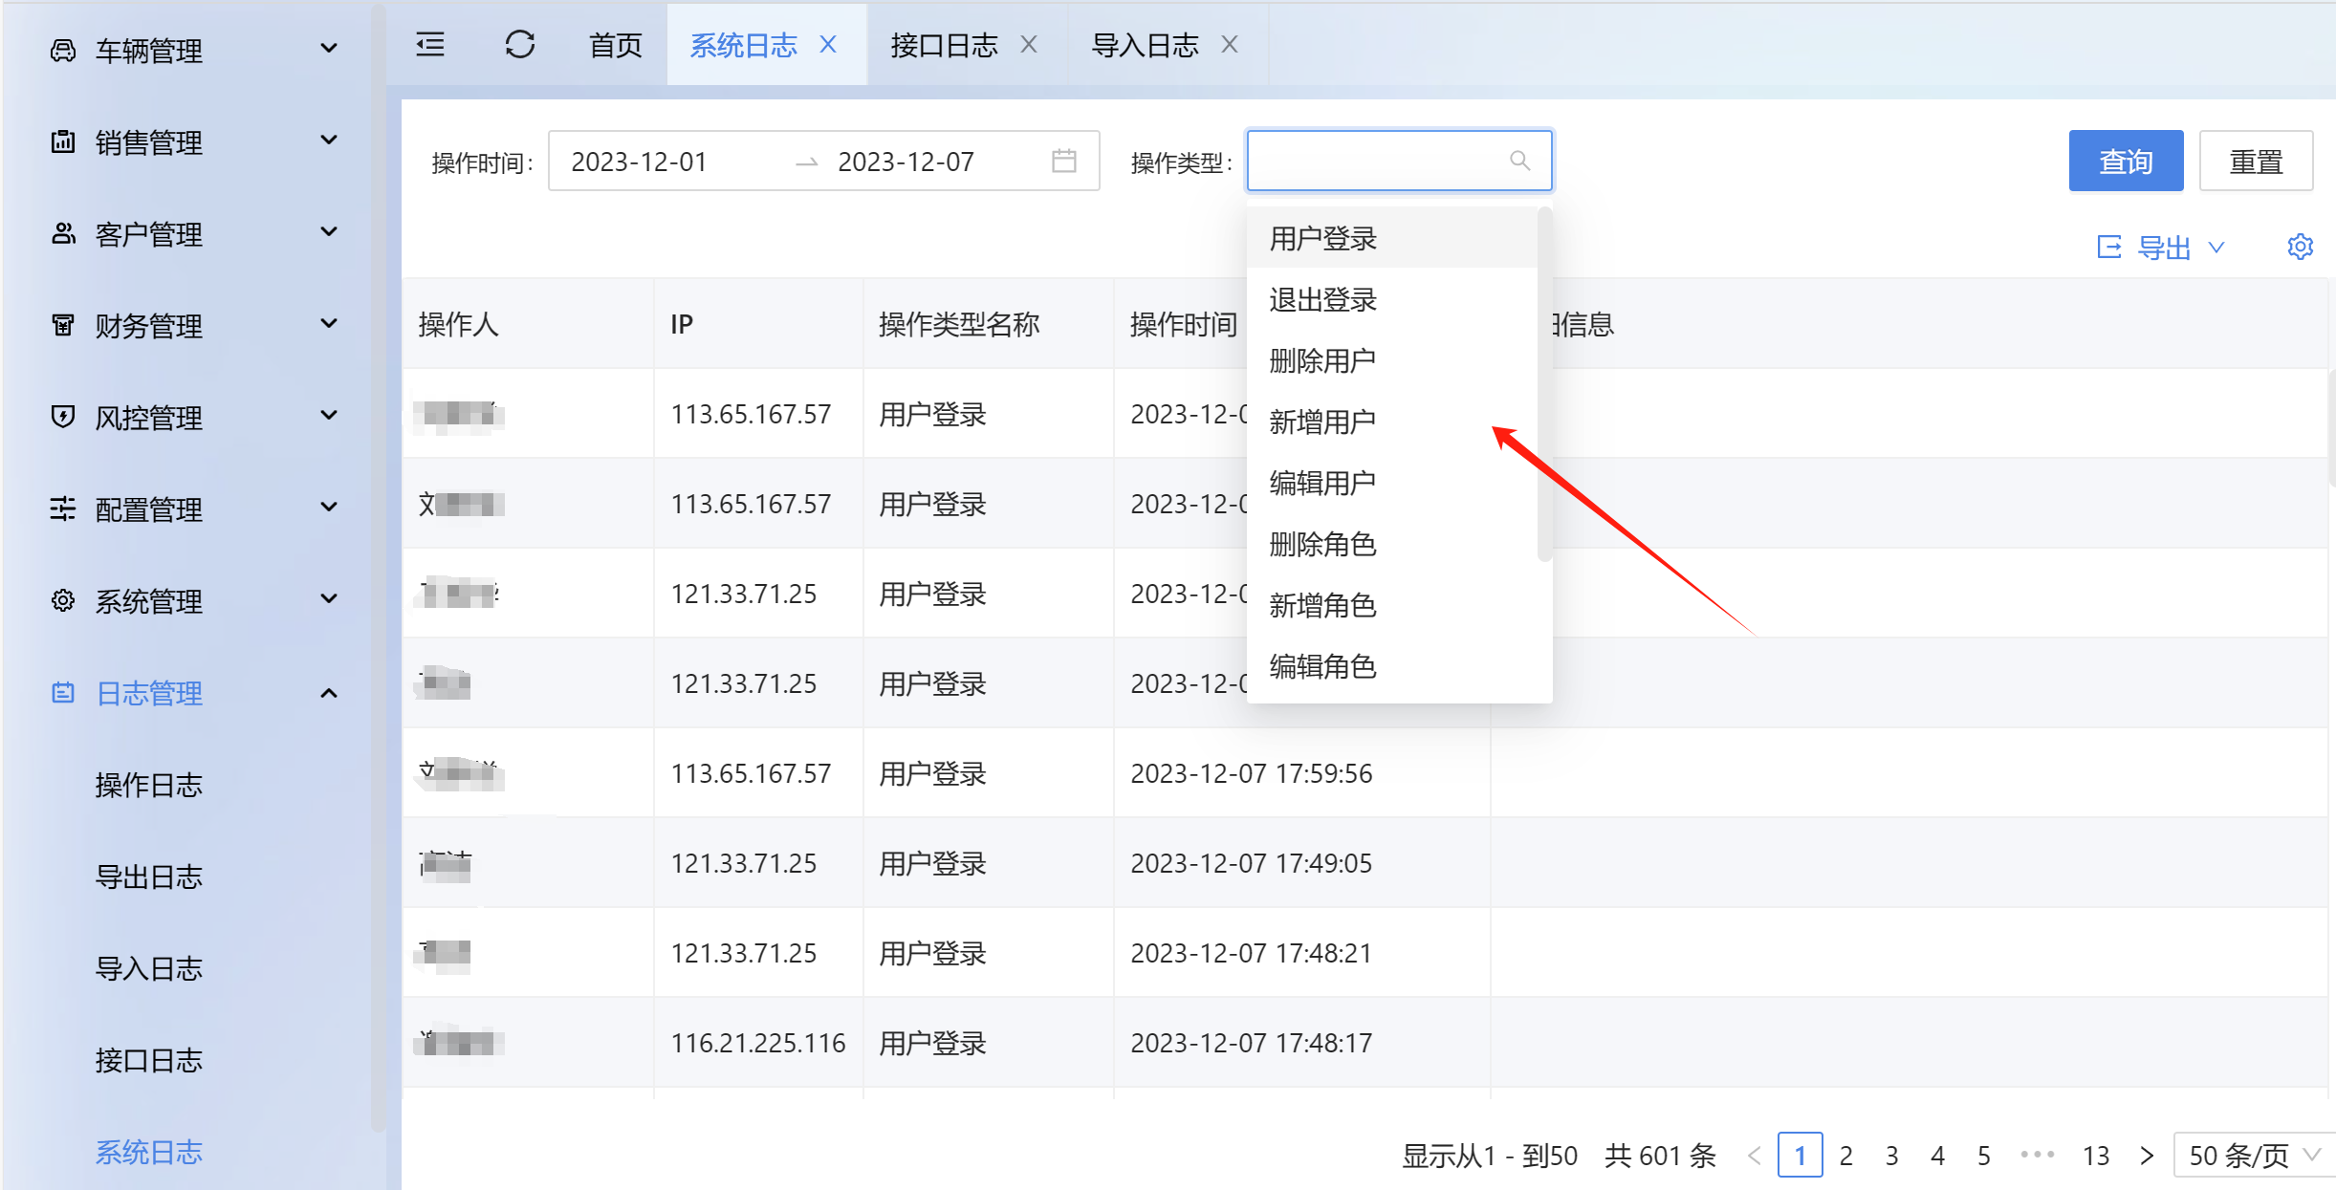Screen dimensions: 2336x1190
Task: Click the calendar icon in the date range
Action: (1063, 161)
